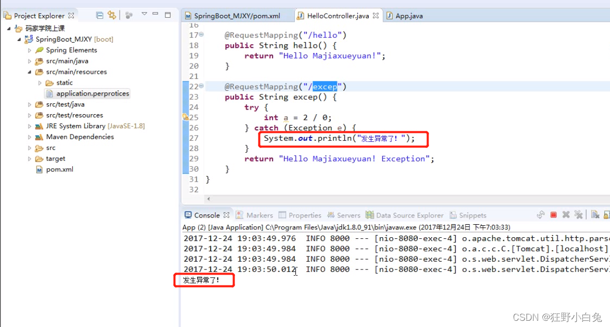The width and height of the screenshot is (610, 327).
Task: Open the Data Source Explorer tab
Action: coord(405,215)
